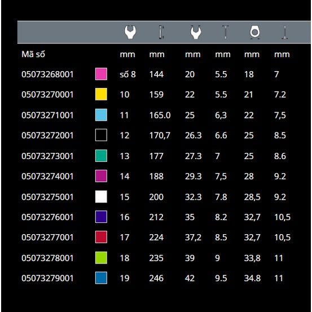Click ring diameter value 33,8
The height and width of the screenshot is (312, 312).
pos(252,258)
